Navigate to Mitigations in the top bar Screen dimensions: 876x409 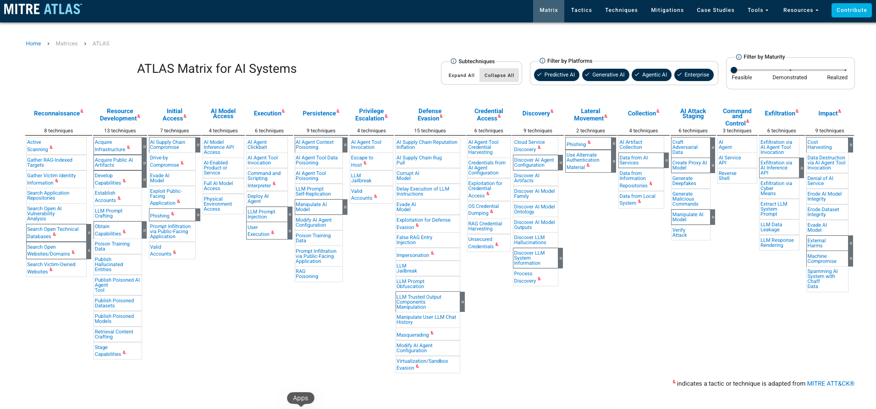pos(667,10)
